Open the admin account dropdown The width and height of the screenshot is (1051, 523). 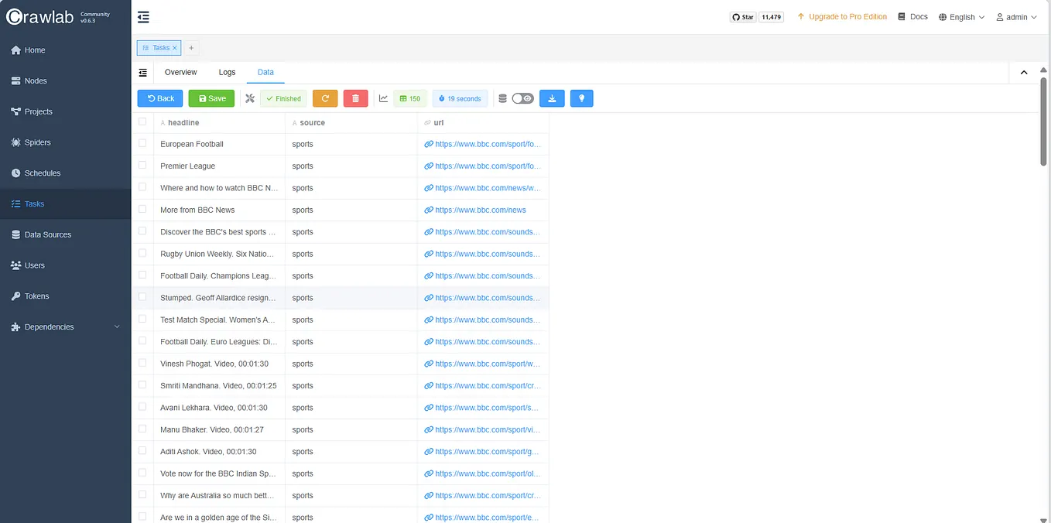(1016, 16)
